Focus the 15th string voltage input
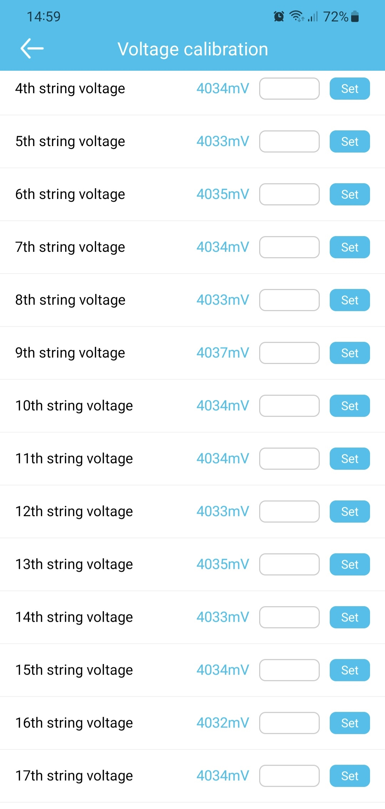Screen dimensions: 385x809 point(289,670)
